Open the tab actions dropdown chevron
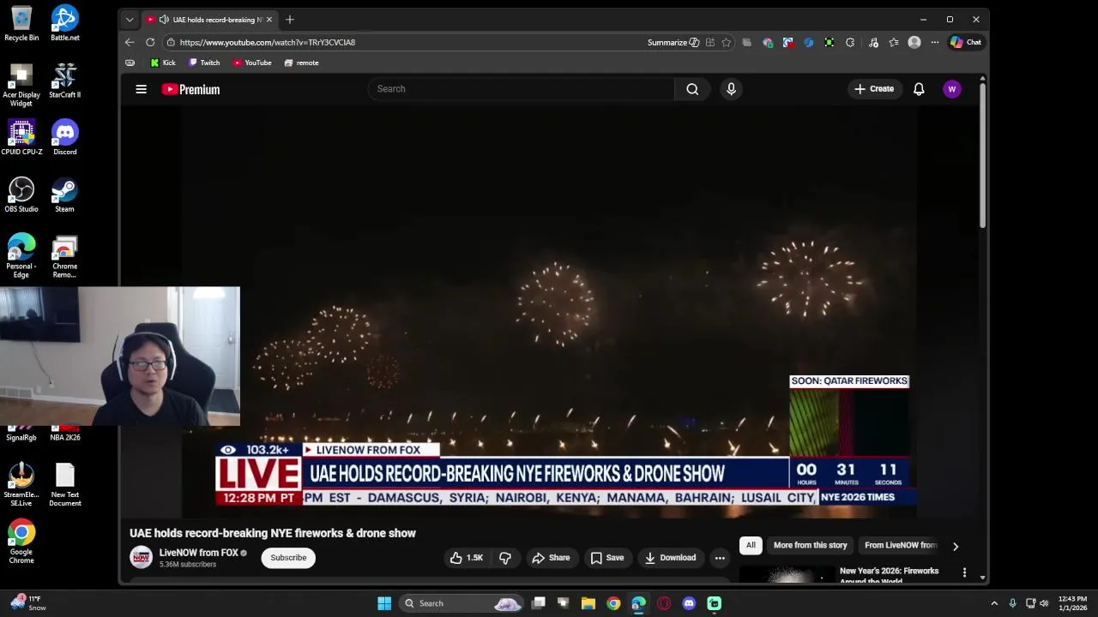The width and height of the screenshot is (1098, 617). pyautogui.click(x=130, y=20)
